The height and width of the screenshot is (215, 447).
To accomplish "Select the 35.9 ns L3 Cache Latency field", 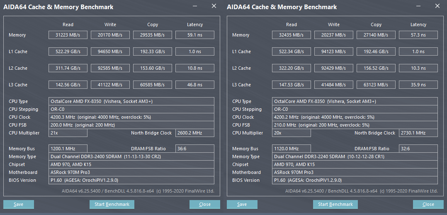I will [418, 85].
